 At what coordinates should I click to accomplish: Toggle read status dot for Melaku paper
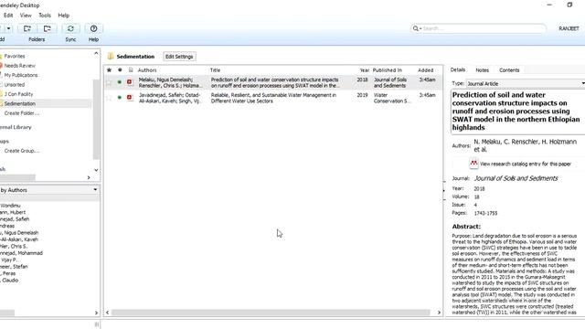(x=120, y=81)
